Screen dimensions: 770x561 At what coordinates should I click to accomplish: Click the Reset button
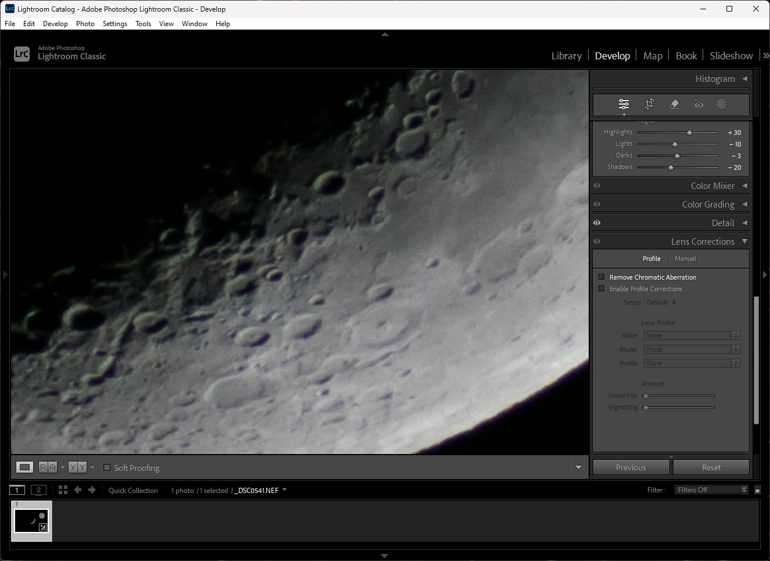point(711,467)
